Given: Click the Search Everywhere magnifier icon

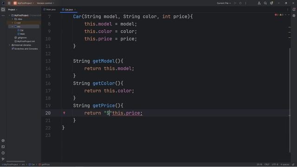Looking at the screenshot, I should (x=265, y=3).
